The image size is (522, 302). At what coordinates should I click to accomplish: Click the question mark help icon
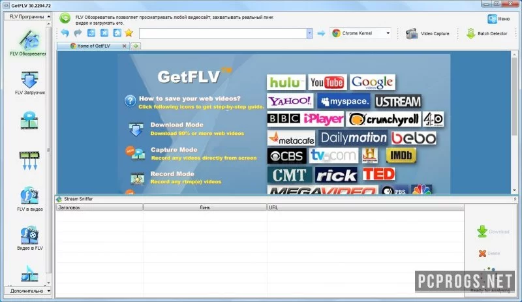pos(130,100)
